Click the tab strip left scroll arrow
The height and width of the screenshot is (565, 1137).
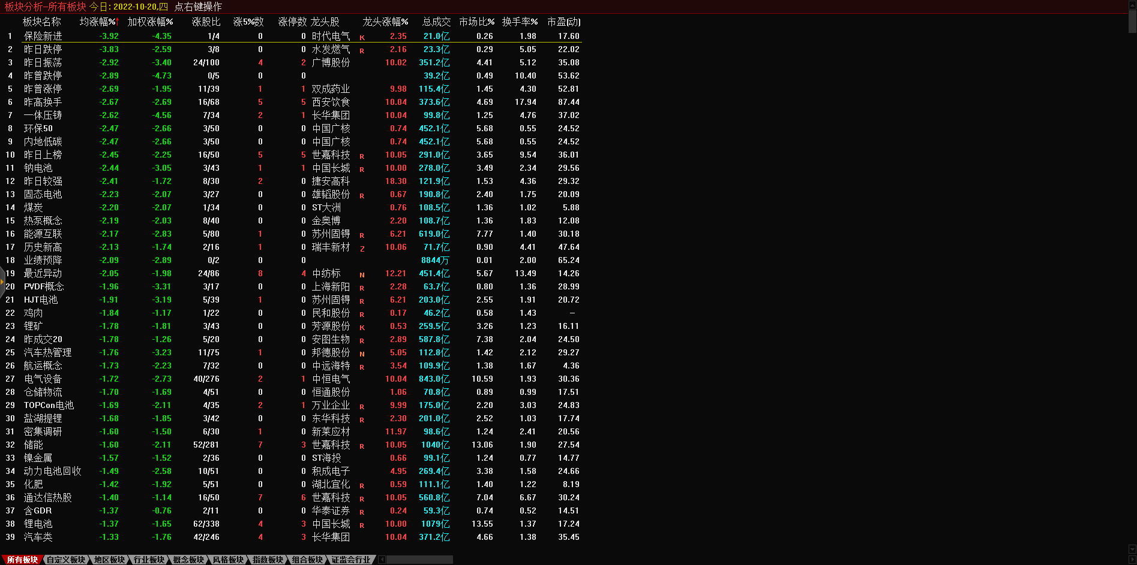tap(382, 560)
